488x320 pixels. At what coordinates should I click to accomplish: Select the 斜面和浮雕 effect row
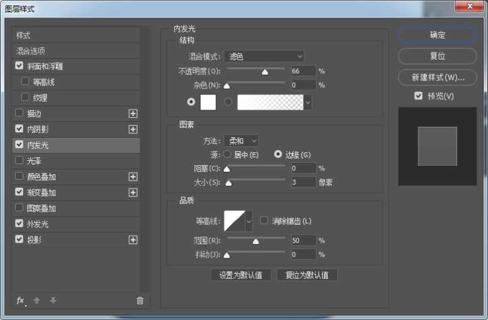(x=76, y=66)
